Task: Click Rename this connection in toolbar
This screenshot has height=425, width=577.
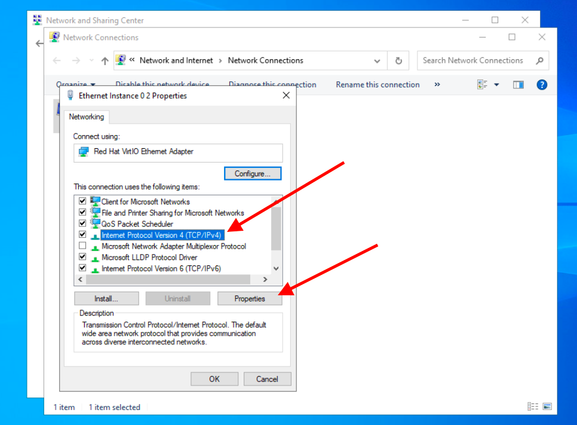Action: pos(377,85)
